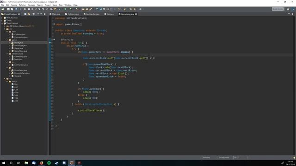The height and width of the screenshot is (166, 296).
Task: Click the Run (green play) toolbar icon
Action: pyautogui.click(x=65, y=9)
